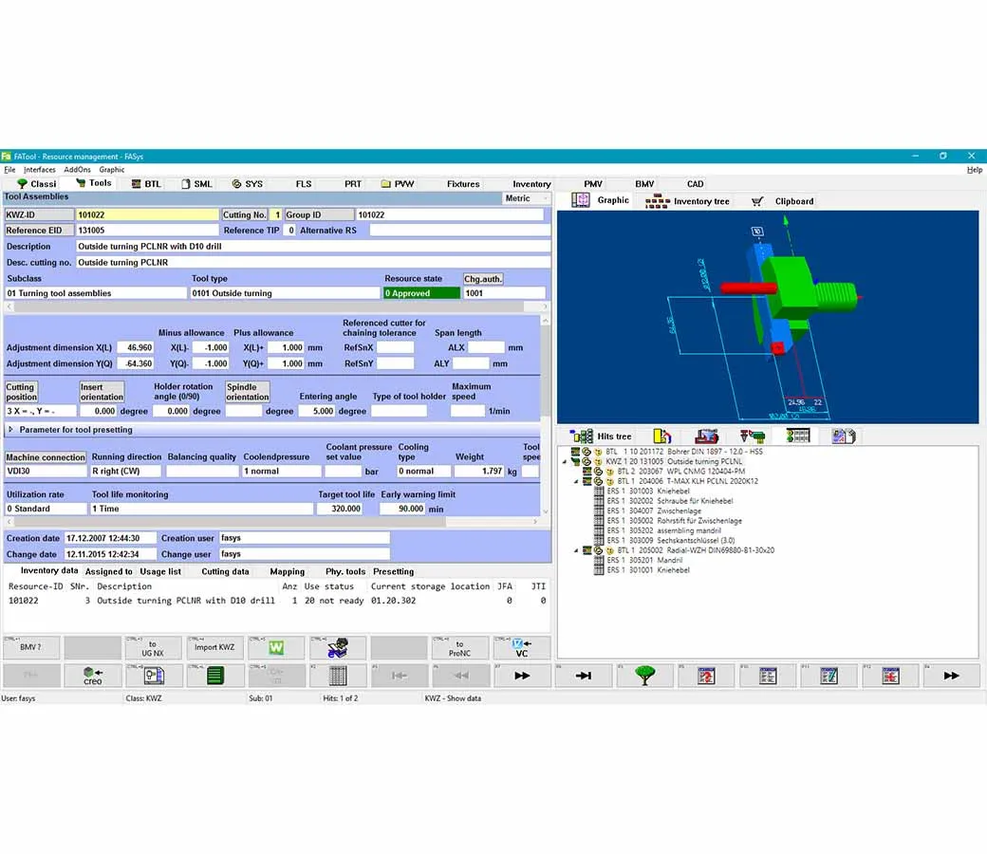Select the Radial-WZH DIN69880 tree item
The image size is (987, 854).
tap(695, 550)
